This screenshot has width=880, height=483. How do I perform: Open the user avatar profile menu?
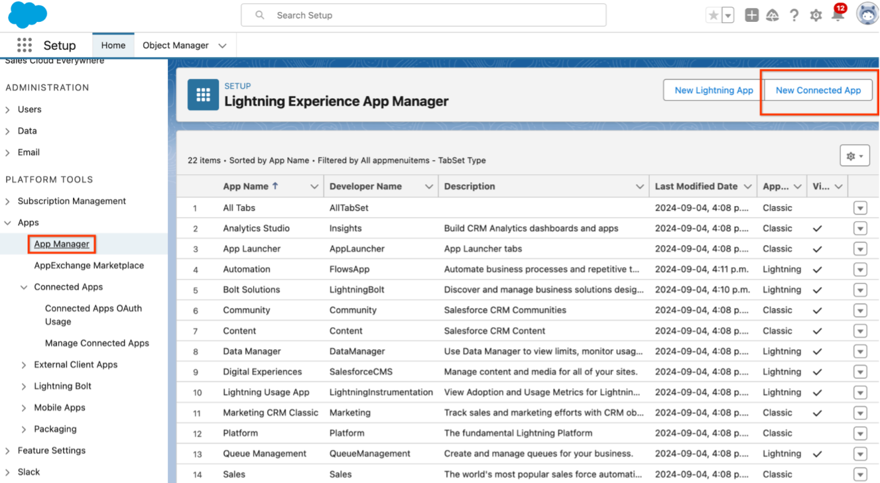(x=867, y=15)
